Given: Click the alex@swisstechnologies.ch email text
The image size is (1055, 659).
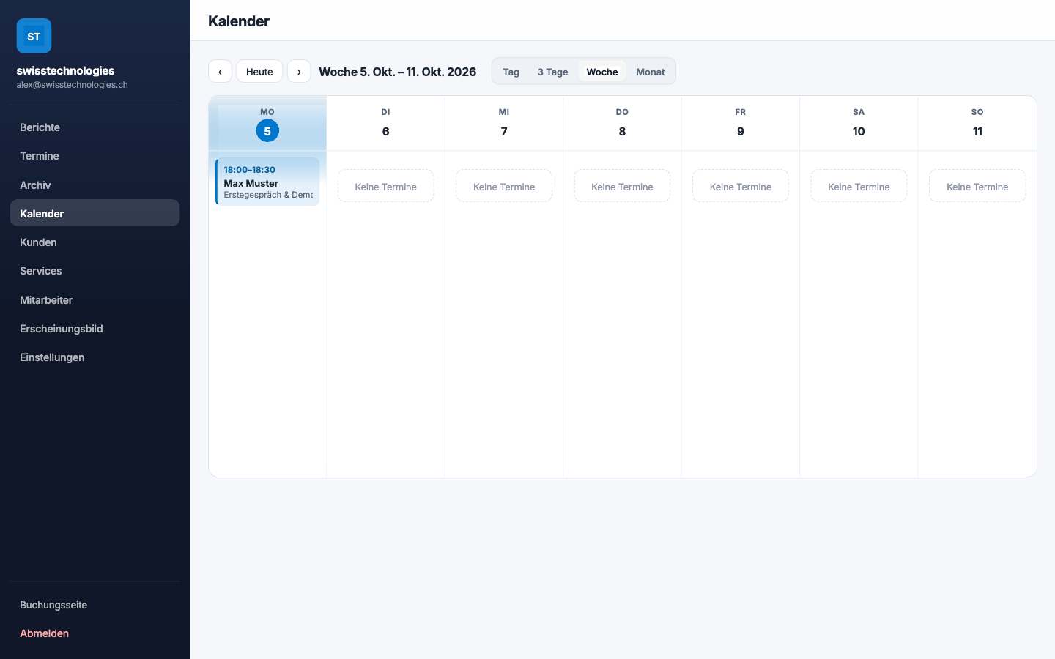Looking at the screenshot, I should point(72,85).
